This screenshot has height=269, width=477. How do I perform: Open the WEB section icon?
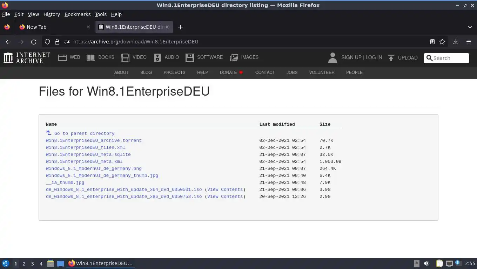coord(62,58)
